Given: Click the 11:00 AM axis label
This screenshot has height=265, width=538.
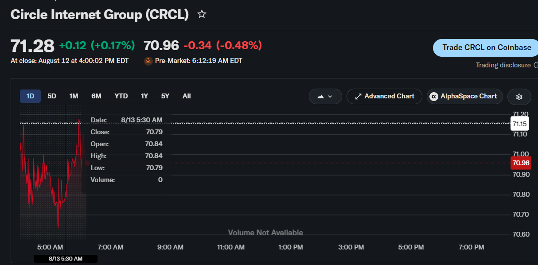Looking at the screenshot, I should (230, 247).
